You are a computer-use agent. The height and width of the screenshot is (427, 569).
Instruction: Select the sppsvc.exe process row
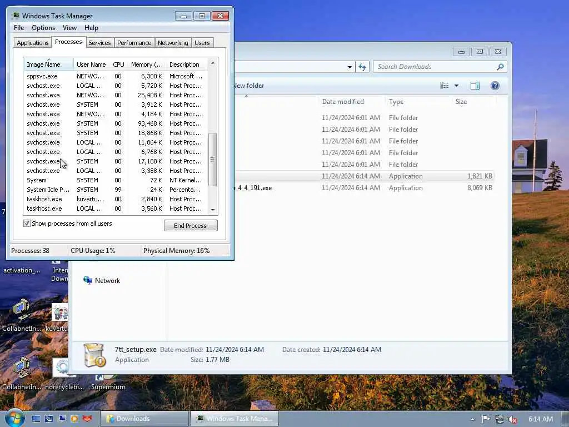[116, 76]
